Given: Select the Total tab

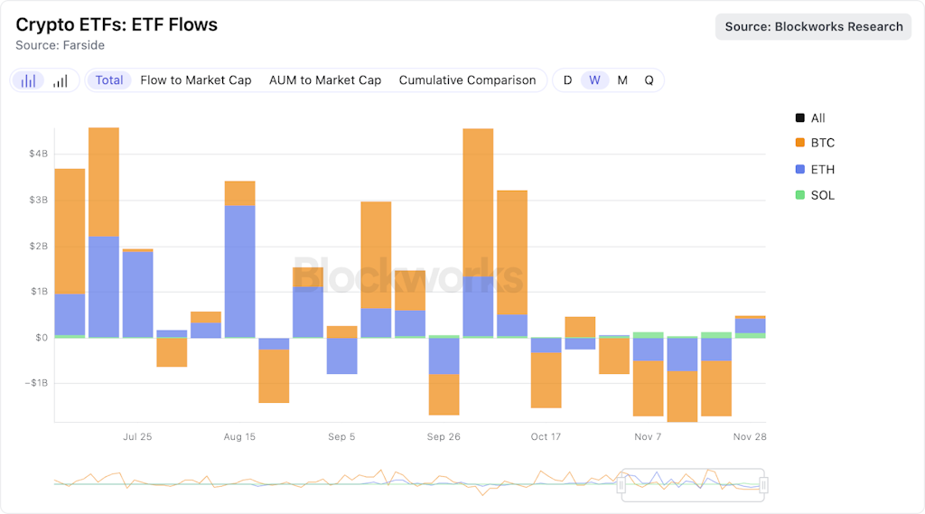Looking at the screenshot, I should [109, 80].
